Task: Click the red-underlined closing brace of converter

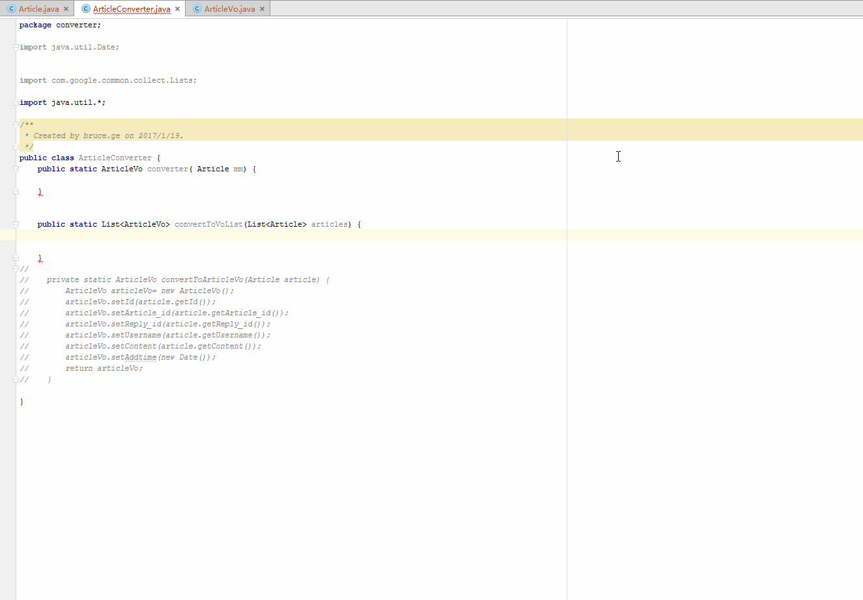Action: pos(40,192)
